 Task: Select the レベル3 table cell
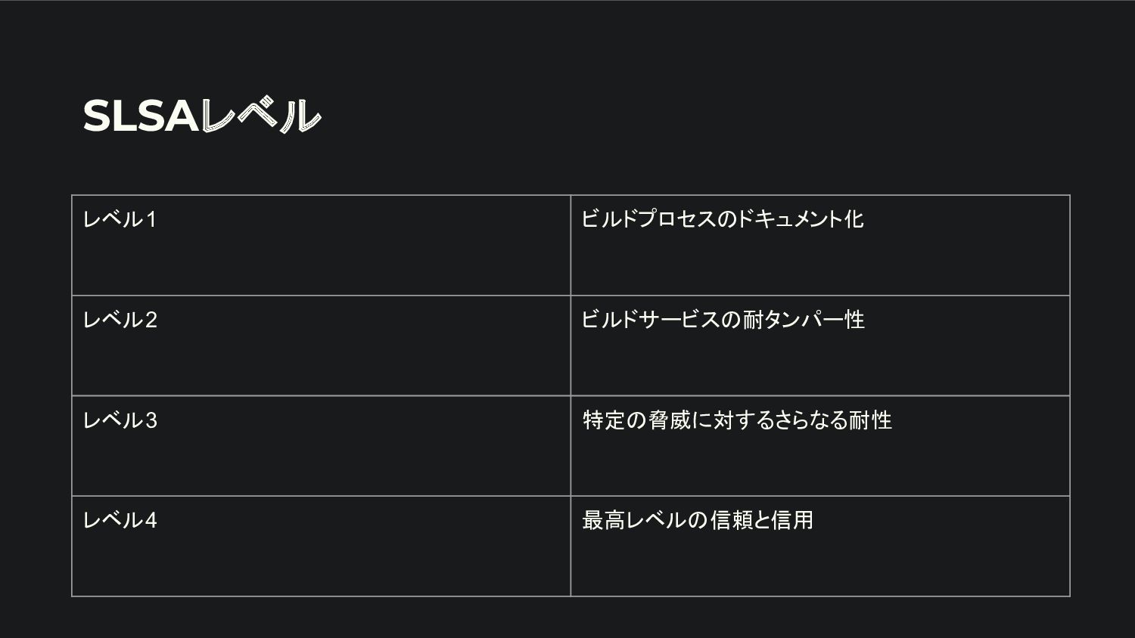[321, 446]
